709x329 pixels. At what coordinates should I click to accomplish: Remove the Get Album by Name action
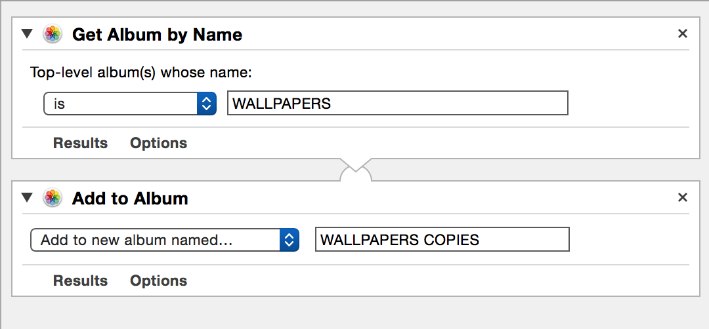coord(682,34)
